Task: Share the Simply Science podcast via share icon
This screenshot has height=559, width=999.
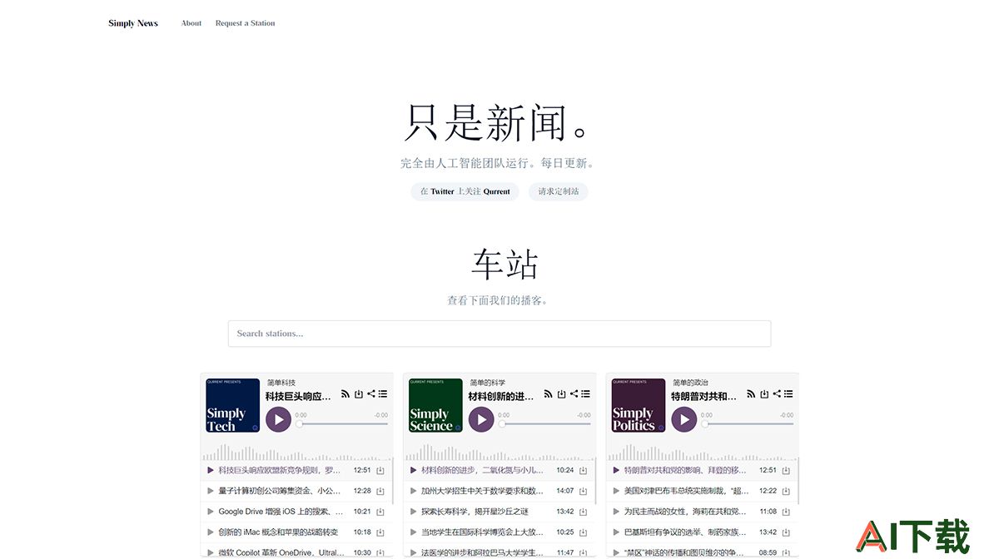Action: [574, 394]
